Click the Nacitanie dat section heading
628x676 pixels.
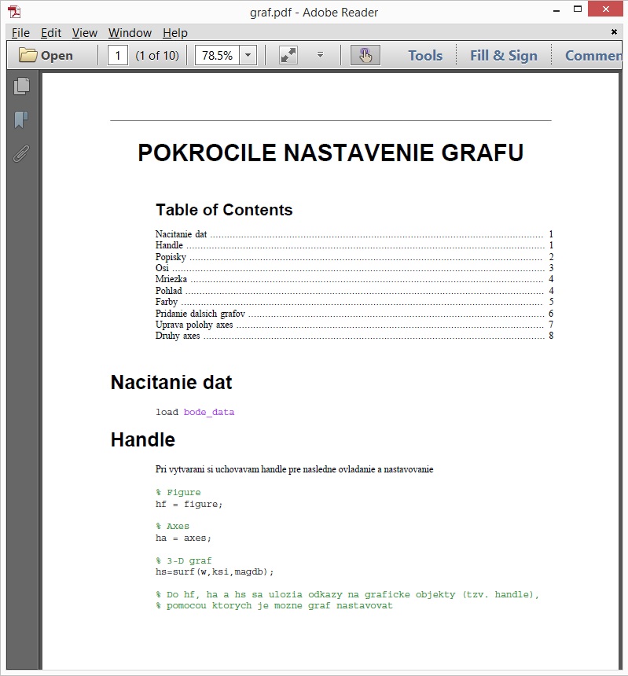click(171, 382)
